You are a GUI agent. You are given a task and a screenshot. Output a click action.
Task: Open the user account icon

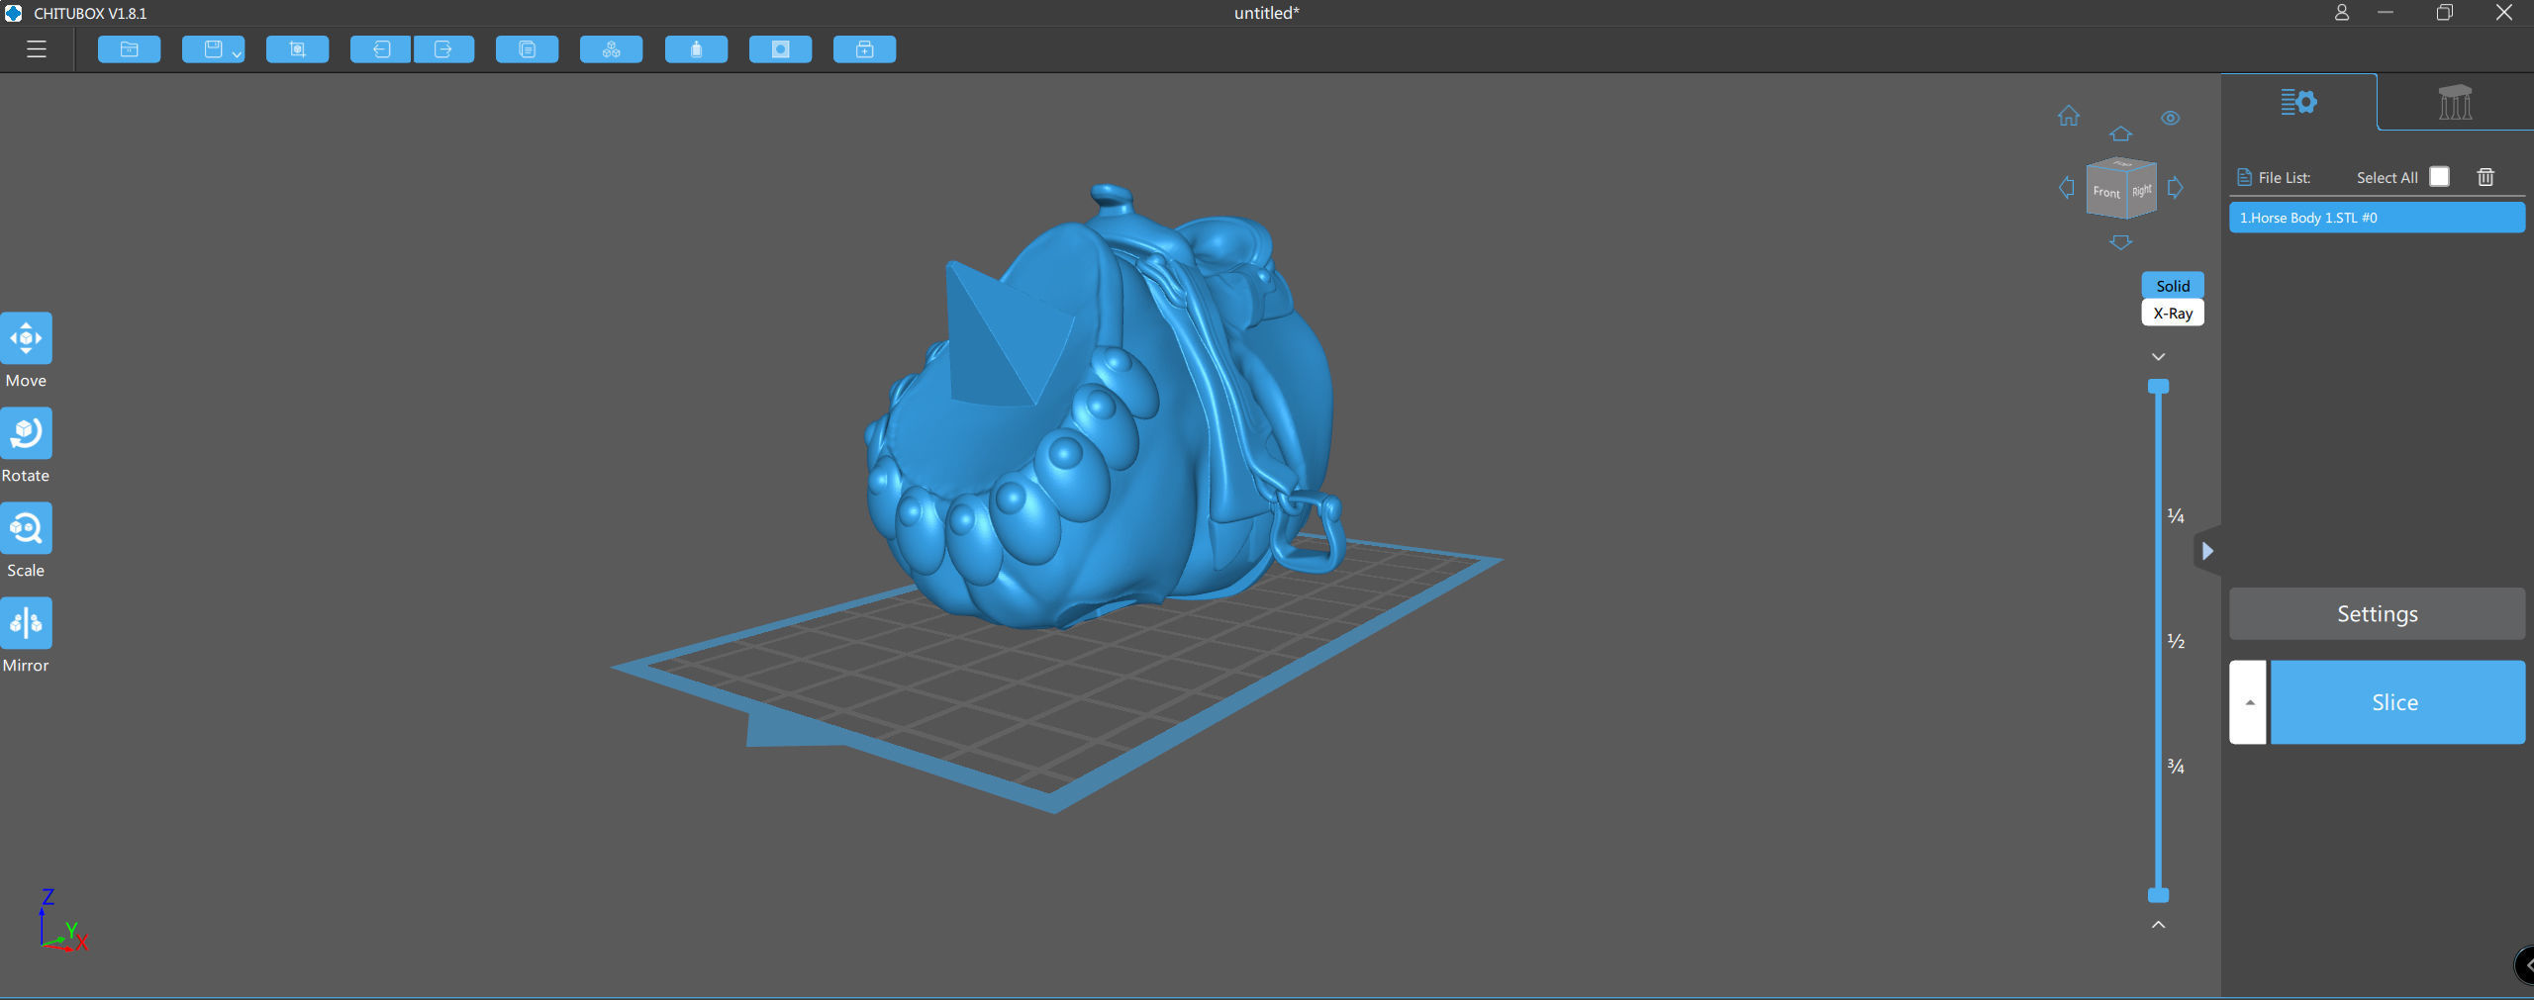coord(2341,13)
